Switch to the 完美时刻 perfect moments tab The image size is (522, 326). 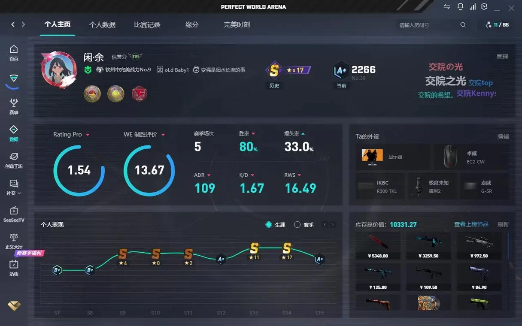(x=236, y=24)
